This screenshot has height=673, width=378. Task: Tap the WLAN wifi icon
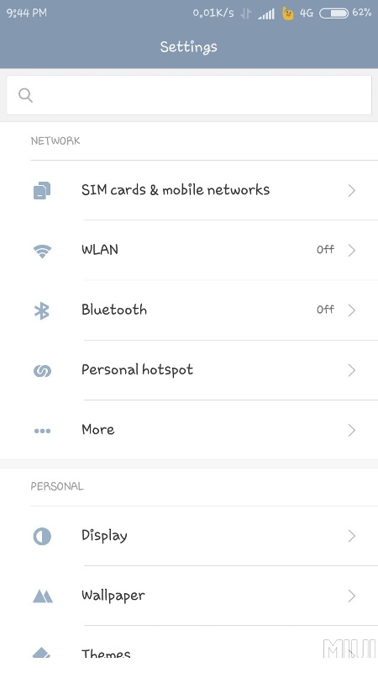42,251
